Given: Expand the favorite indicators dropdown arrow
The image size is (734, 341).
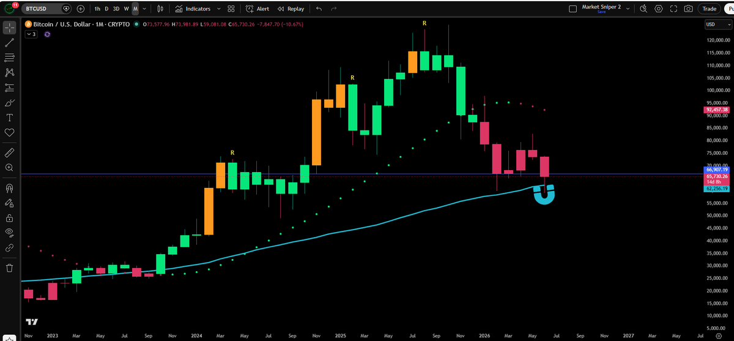Looking at the screenshot, I should point(218,9).
